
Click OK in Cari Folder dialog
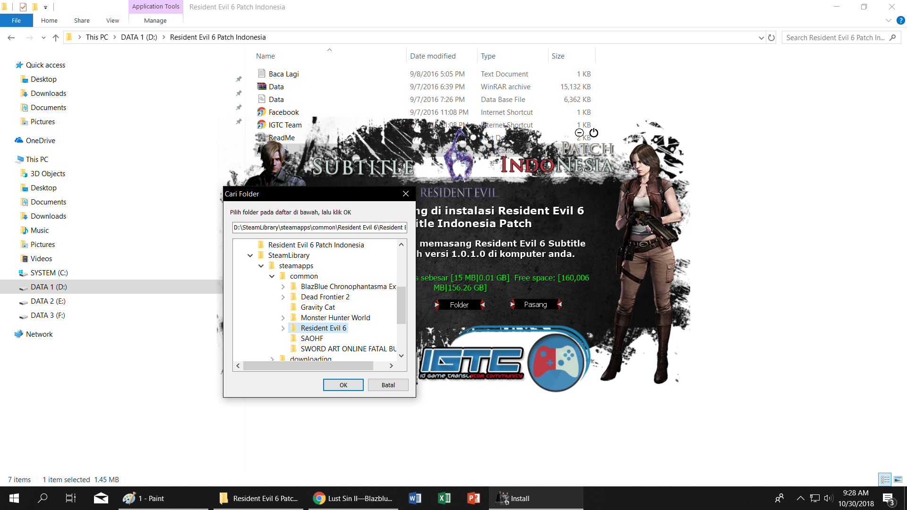(x=343, y=385)
